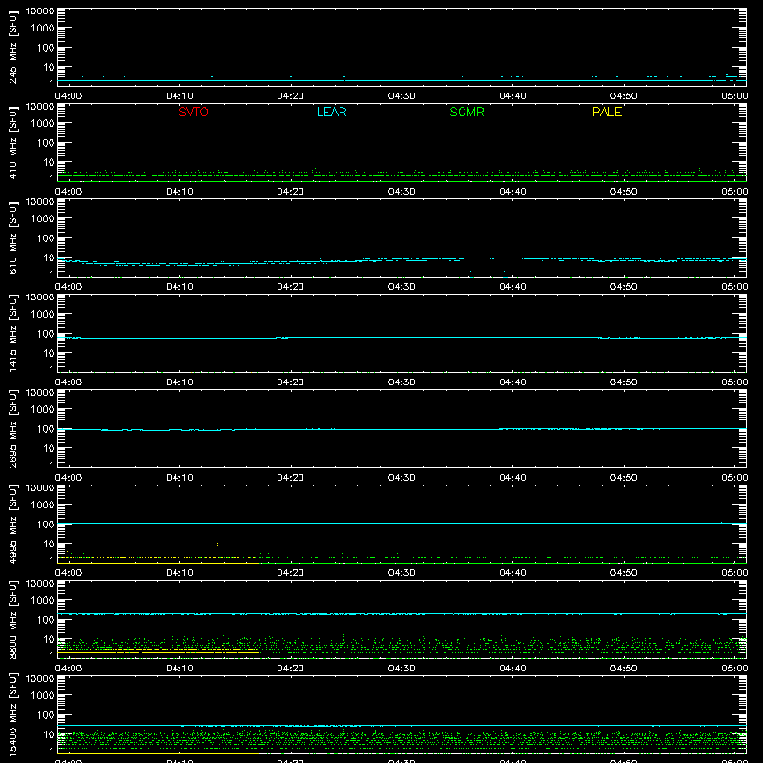This screenshot has width=763, height=763.
Task: Click the 04:10 time label under 2695 MHz plot
Action: click(179, 478)
